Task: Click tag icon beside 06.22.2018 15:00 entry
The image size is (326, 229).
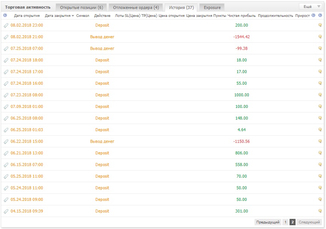Action: tap(6, 142)
